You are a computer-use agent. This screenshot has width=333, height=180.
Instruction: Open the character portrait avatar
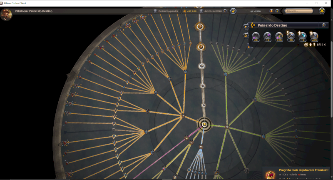[6, 14]
